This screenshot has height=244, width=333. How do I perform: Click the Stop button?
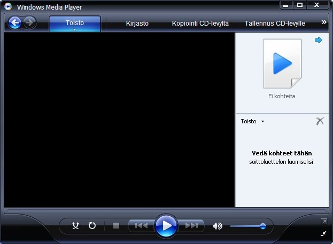(x=116, y=225)
